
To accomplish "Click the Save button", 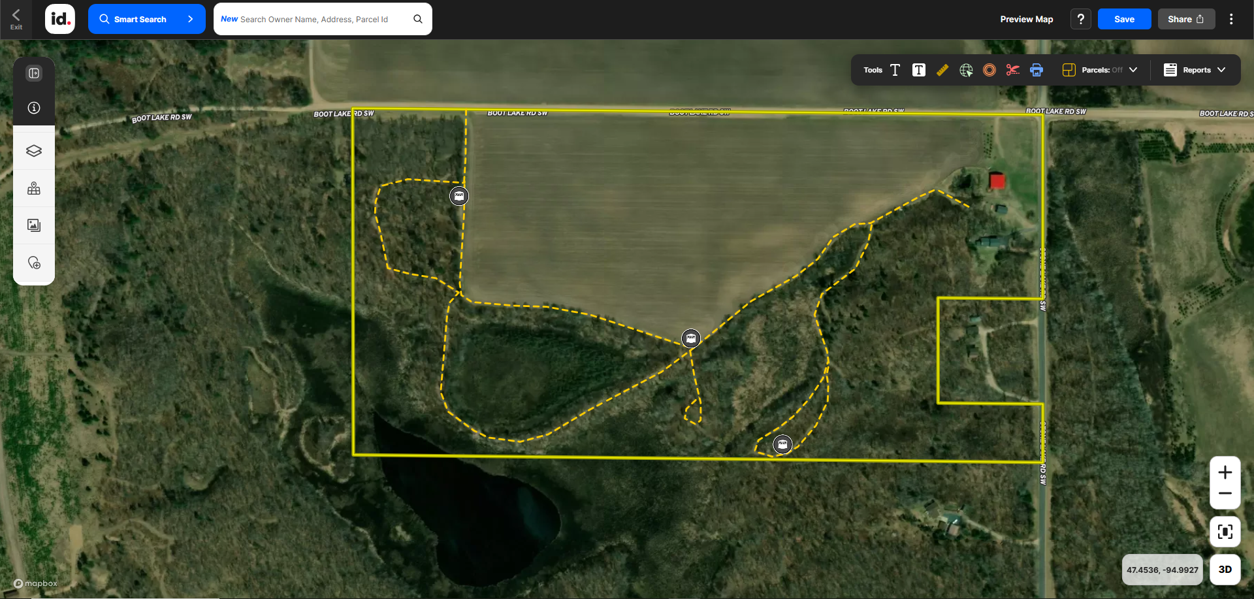I will coord(1123,19).
